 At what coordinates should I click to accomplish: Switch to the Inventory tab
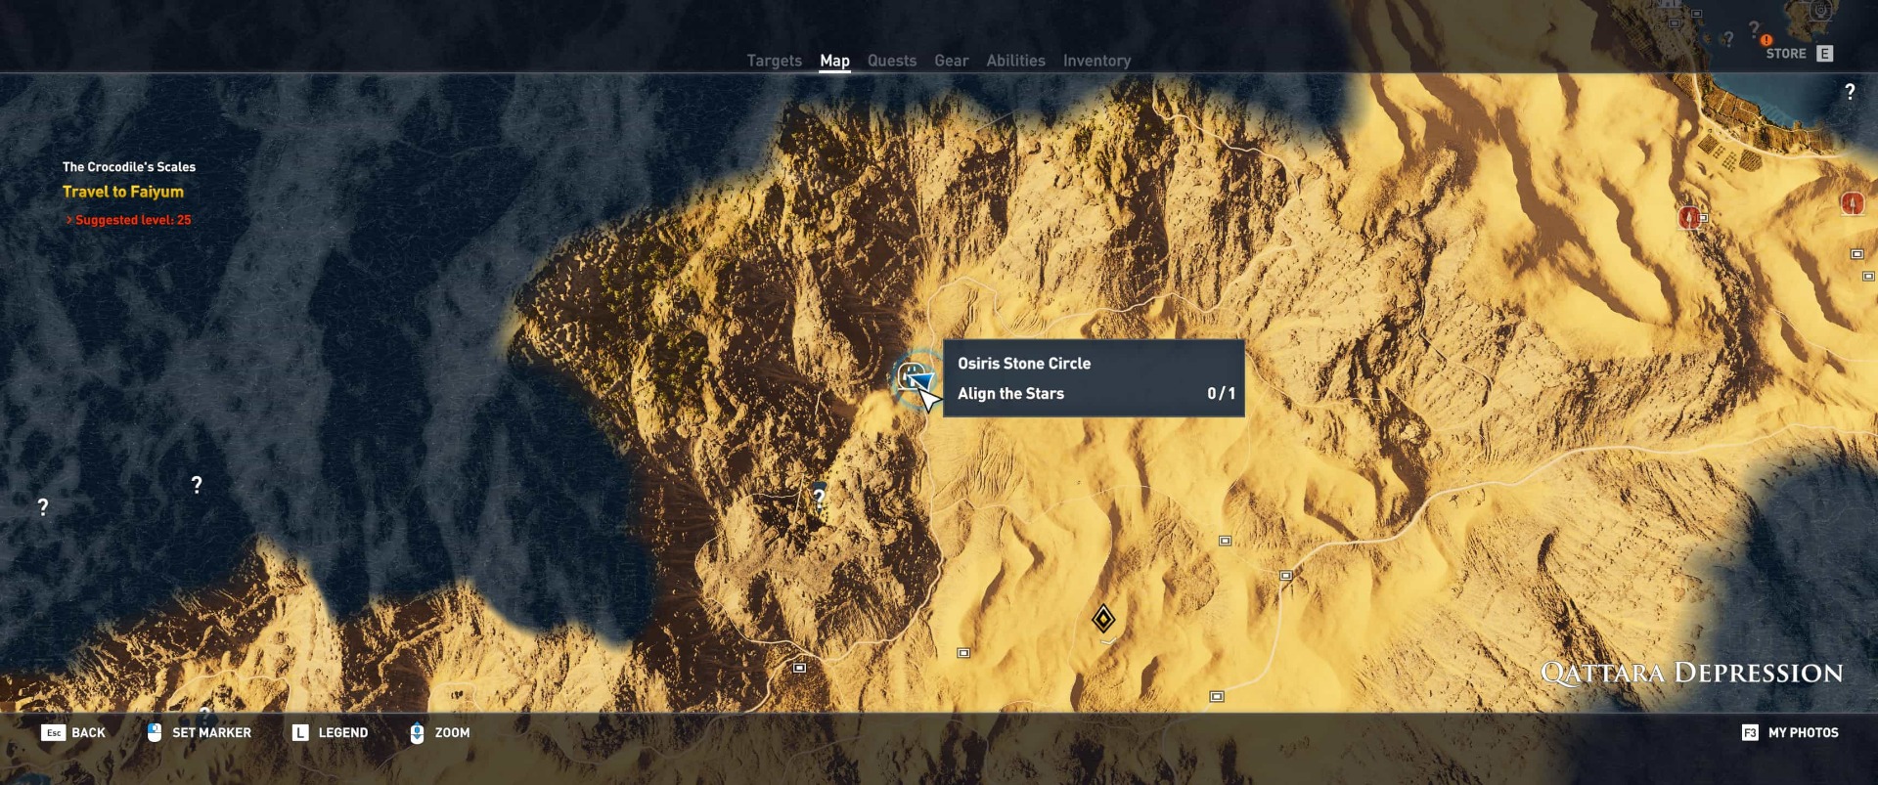tap(1096, 61)
